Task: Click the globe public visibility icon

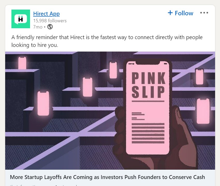Action: [x=50, y=26]
